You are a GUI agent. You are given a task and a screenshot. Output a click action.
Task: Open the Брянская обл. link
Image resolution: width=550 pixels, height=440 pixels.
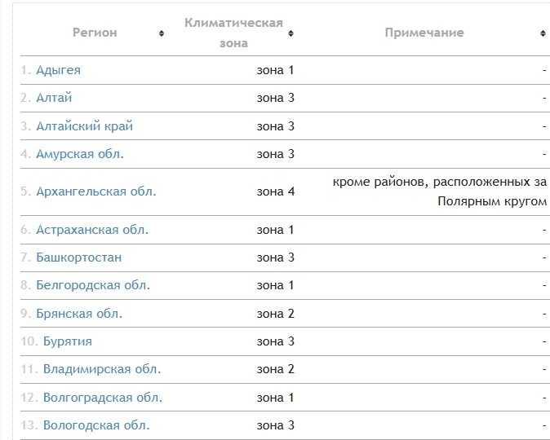79,314
